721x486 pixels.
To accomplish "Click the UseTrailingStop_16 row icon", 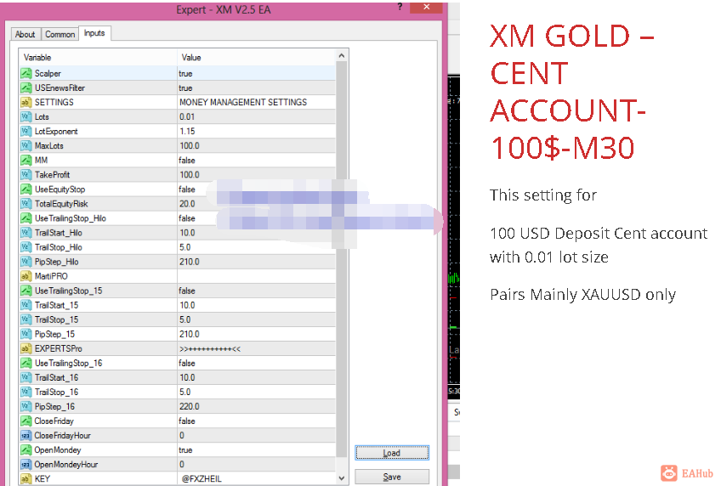I will [x=26, y=363].
